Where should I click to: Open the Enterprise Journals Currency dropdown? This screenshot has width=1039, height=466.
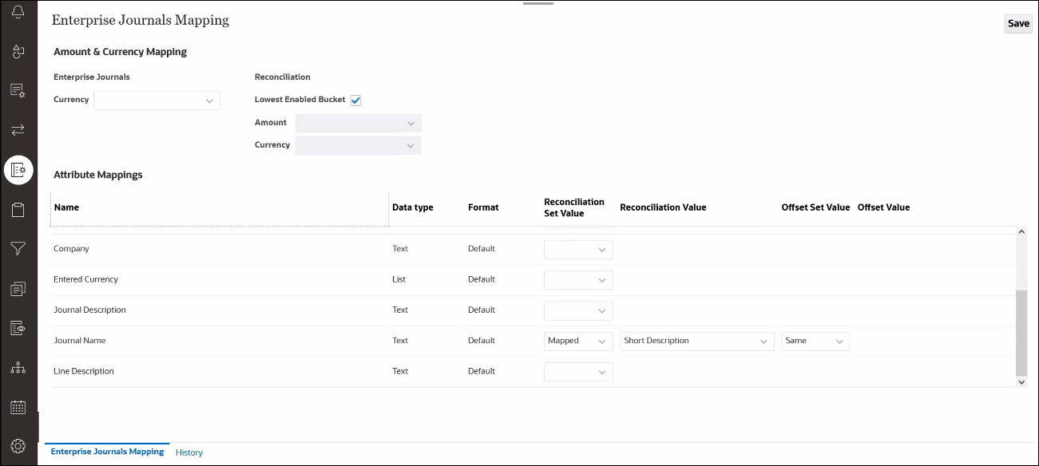[156, 100]
